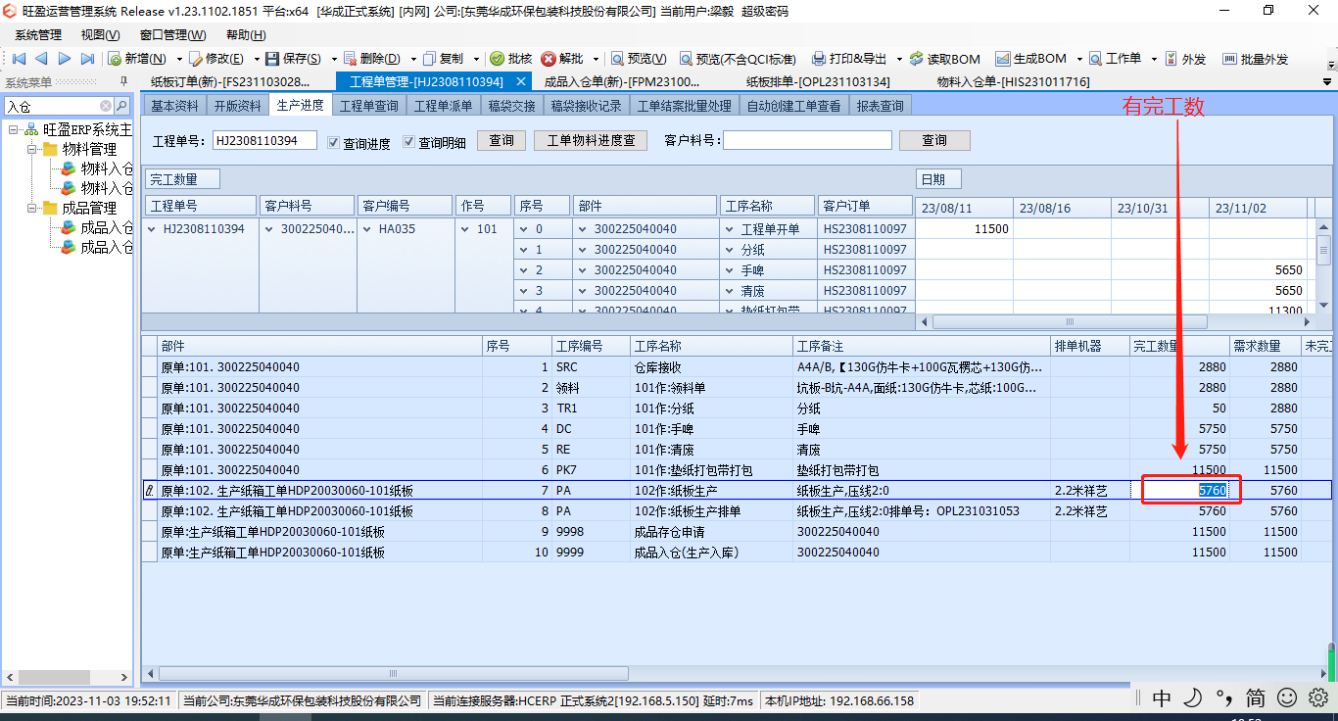Click 查询 button beside 客户料号 field
Screen dimensions: 1338x721
(x=934, y=141)
